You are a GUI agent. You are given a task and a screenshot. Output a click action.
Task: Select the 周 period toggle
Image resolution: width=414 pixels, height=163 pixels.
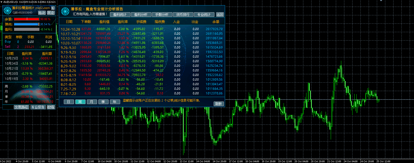pos(80,102)
